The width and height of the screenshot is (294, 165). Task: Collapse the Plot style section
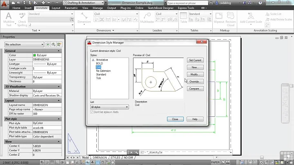59,119
